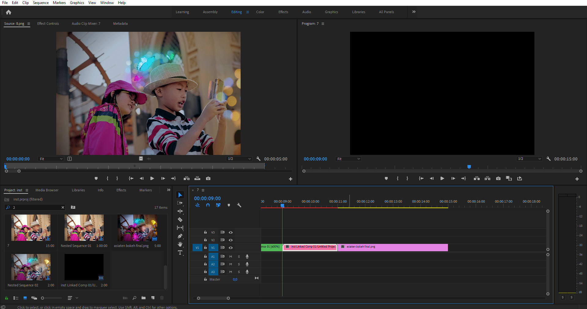Open the 1/2 resolution dropdown in Program monitor
The width and height of the screenshot is (587, 309).
[x=529, y=159]
